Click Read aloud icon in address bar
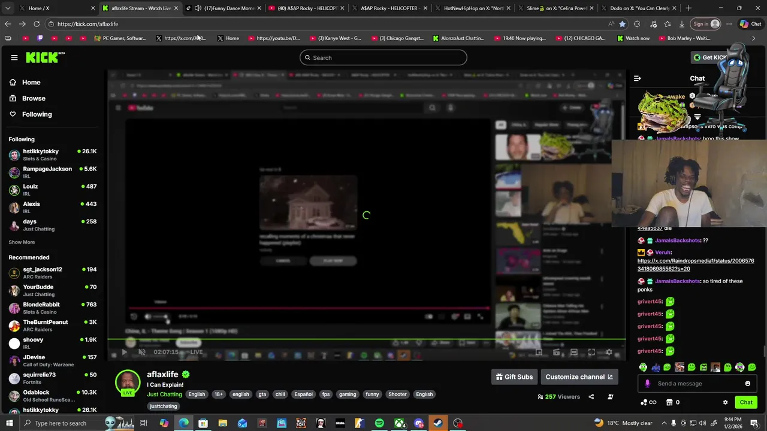The height and width of the screenshot is (431, 767). click(611, 24)
